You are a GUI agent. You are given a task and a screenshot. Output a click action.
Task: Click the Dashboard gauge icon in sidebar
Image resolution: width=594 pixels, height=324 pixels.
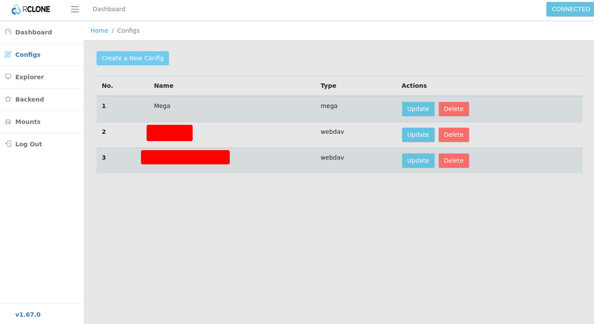8,32
